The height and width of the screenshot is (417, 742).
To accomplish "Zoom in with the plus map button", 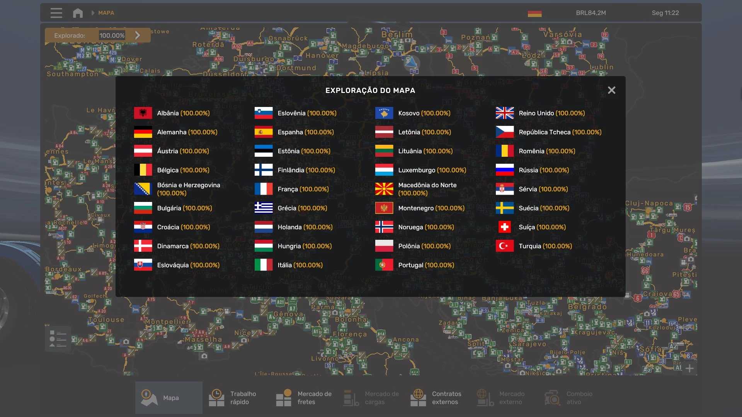I will coord(689,368).
